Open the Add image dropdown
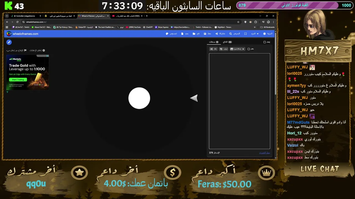 [x=237, y=49]
